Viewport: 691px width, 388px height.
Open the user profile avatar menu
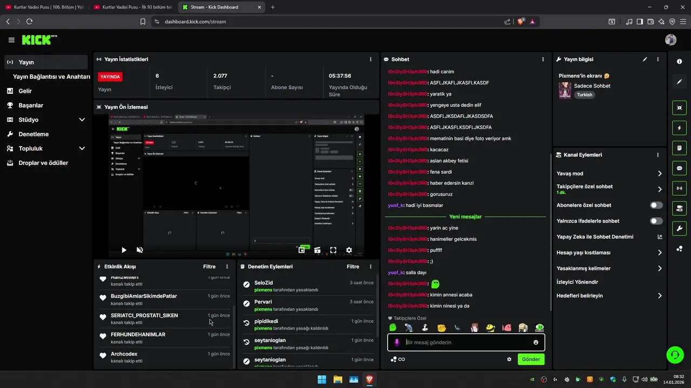pyautogui.click(x=670, y=40)
